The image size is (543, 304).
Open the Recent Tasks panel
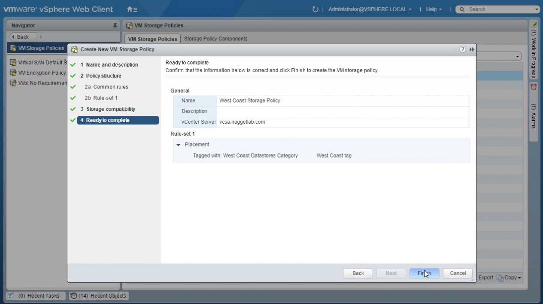pos(36,296)
